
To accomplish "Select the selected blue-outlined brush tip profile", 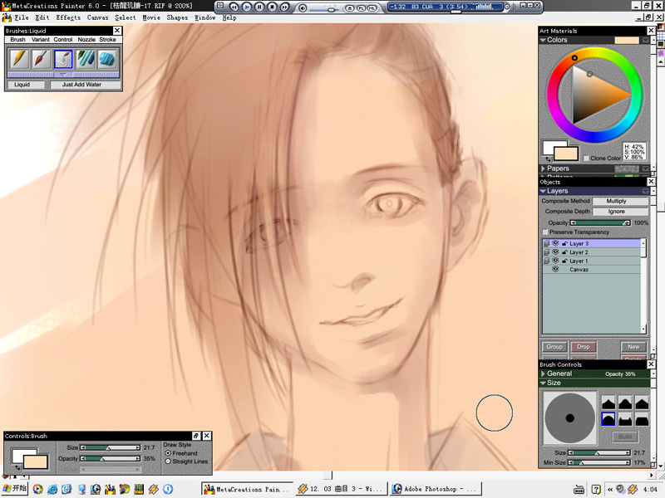I will [608, 420].
